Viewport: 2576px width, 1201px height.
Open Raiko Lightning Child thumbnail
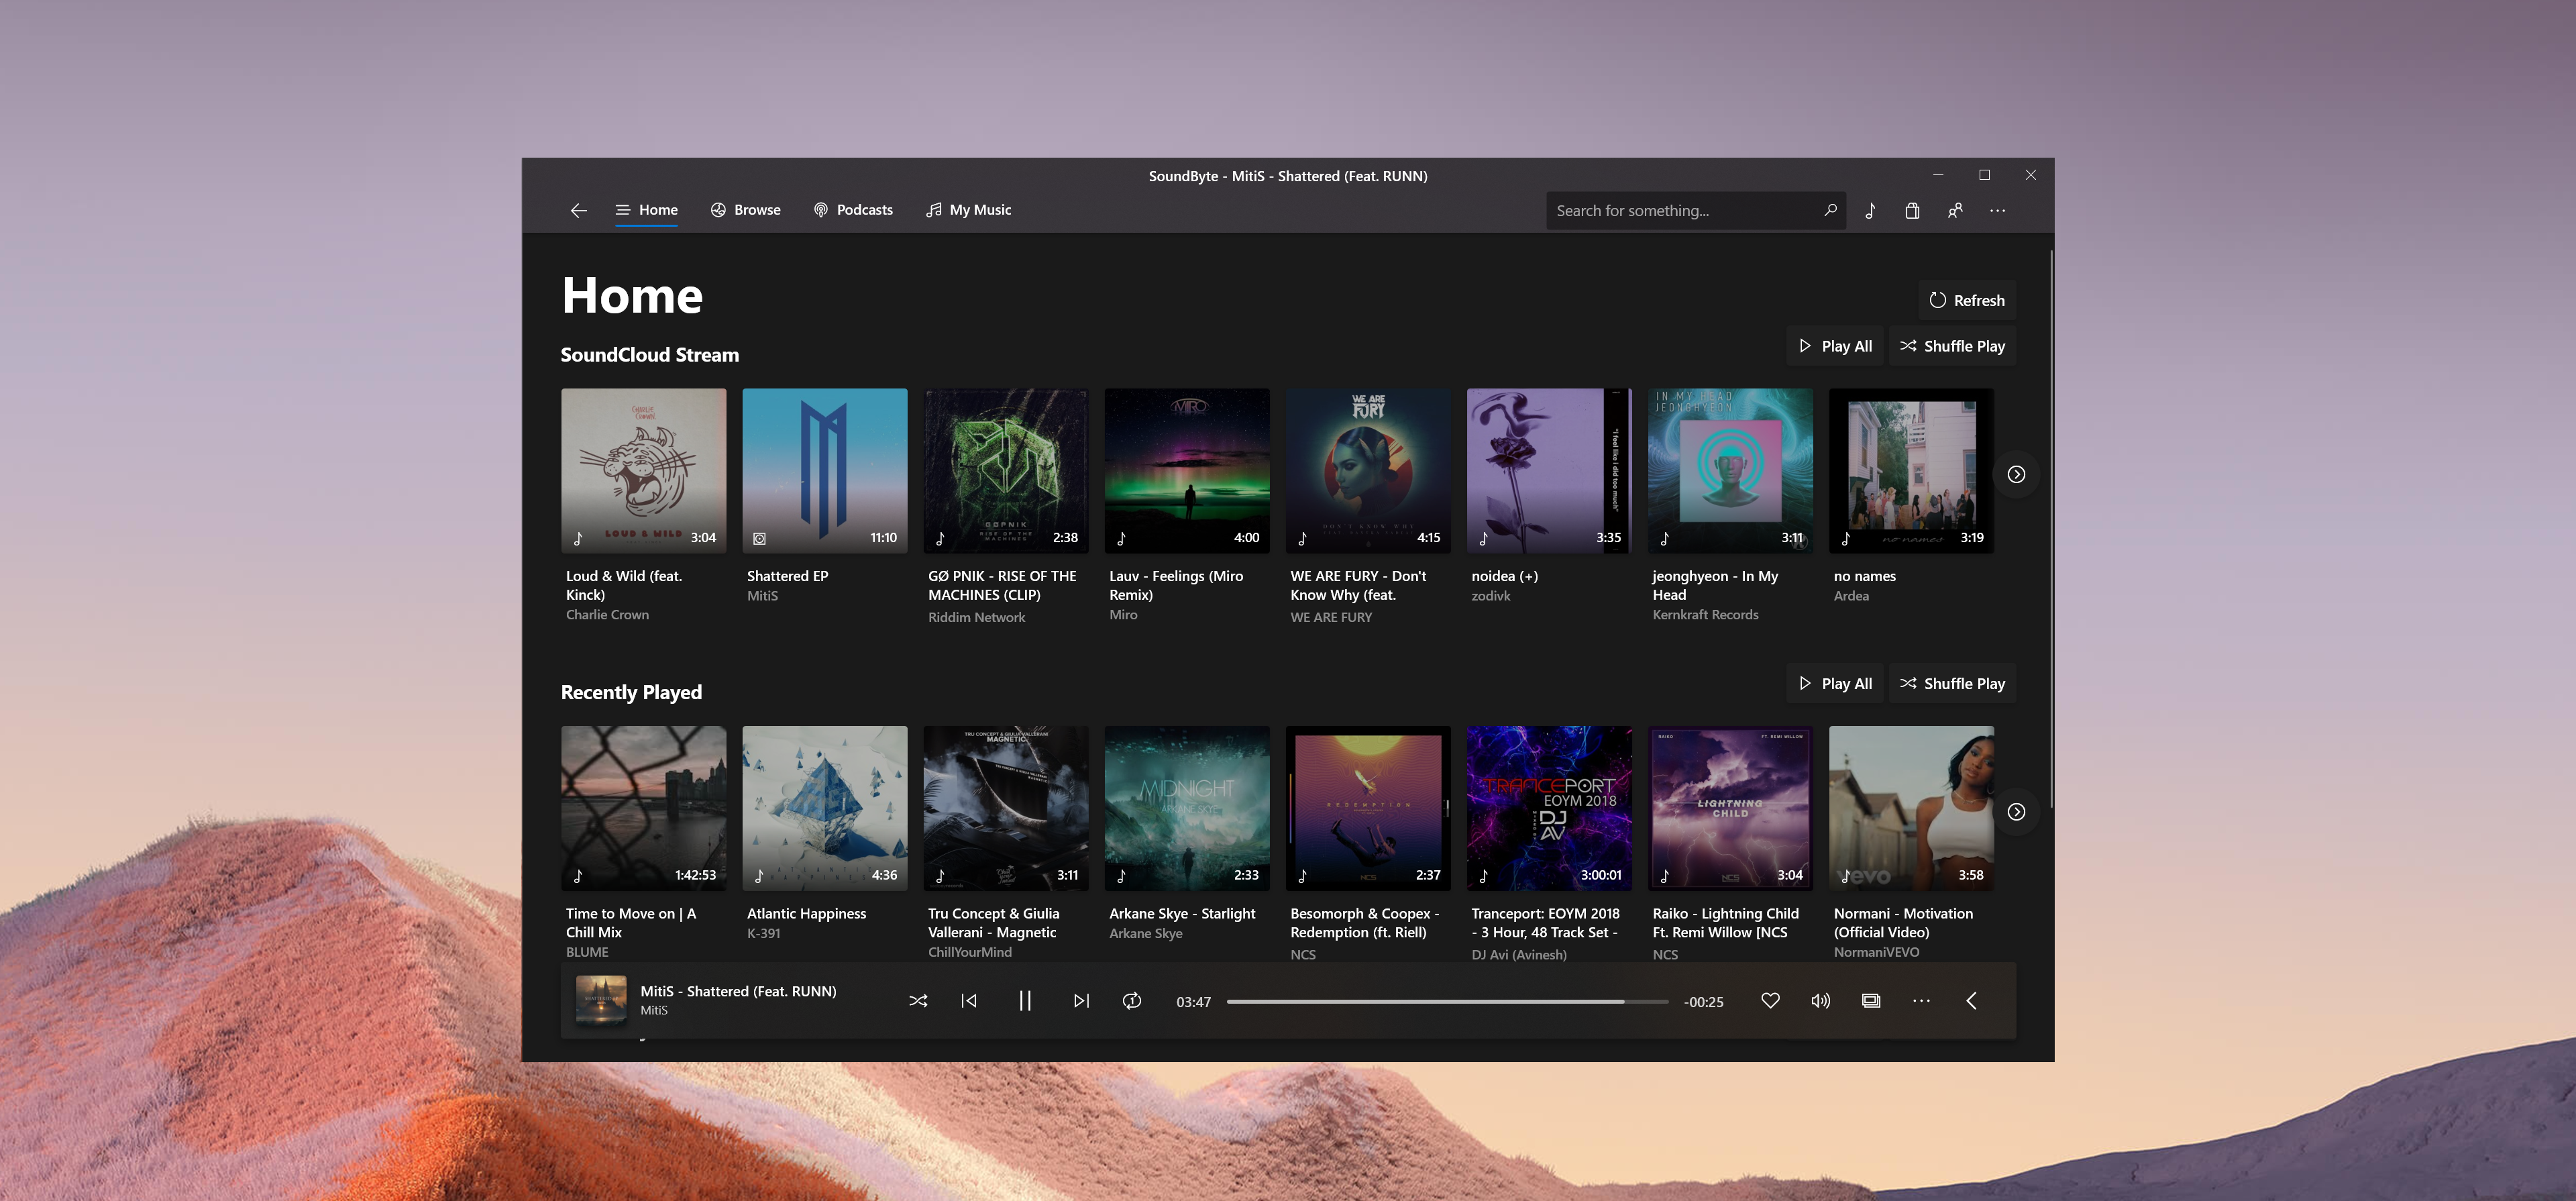tap(1730, 809)
